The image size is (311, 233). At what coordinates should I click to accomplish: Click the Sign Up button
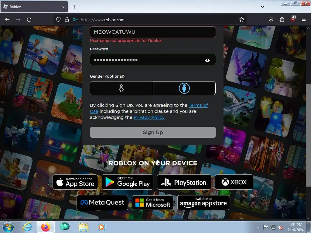(x=153, y=132)
